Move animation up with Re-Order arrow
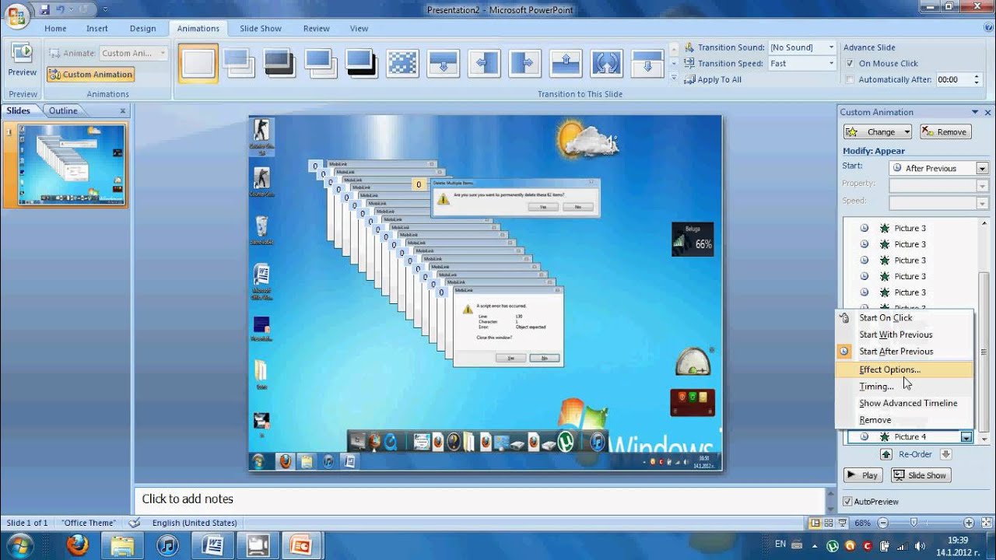 pyautogui.click(x=886, y=454)
